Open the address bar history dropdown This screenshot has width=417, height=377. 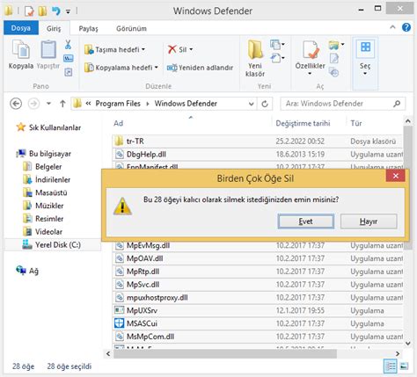pos(251,104)
